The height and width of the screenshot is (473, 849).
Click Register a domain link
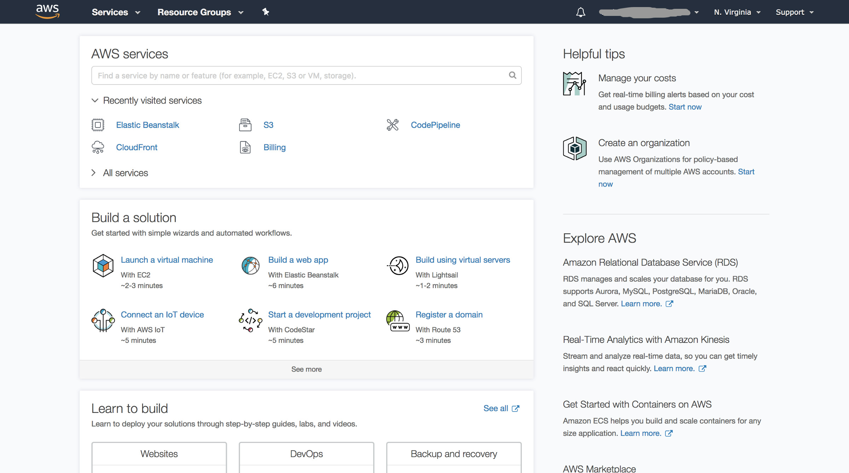point(449,315)
